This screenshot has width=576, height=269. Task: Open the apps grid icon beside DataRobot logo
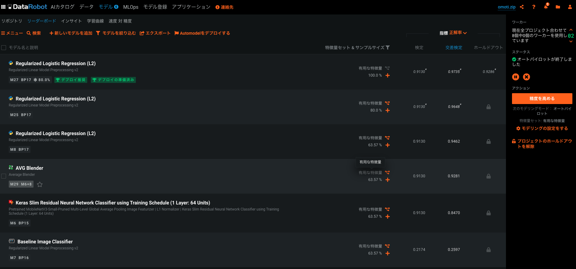click(3, 7)
